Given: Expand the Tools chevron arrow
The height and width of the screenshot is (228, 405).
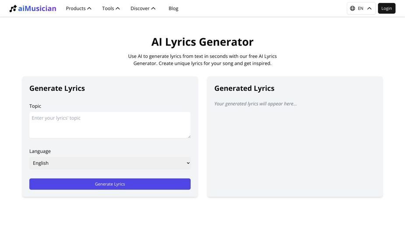Looking at the screenshot, I should click(x=117, y=8).
